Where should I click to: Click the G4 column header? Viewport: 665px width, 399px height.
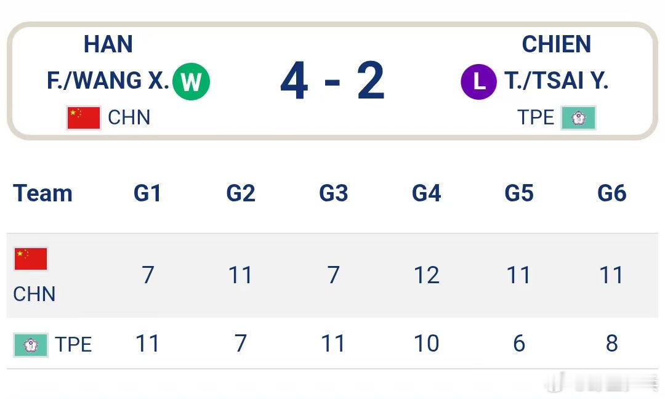point(426,193)
